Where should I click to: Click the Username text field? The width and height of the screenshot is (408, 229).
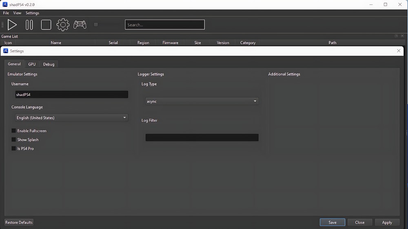(71, 94)
